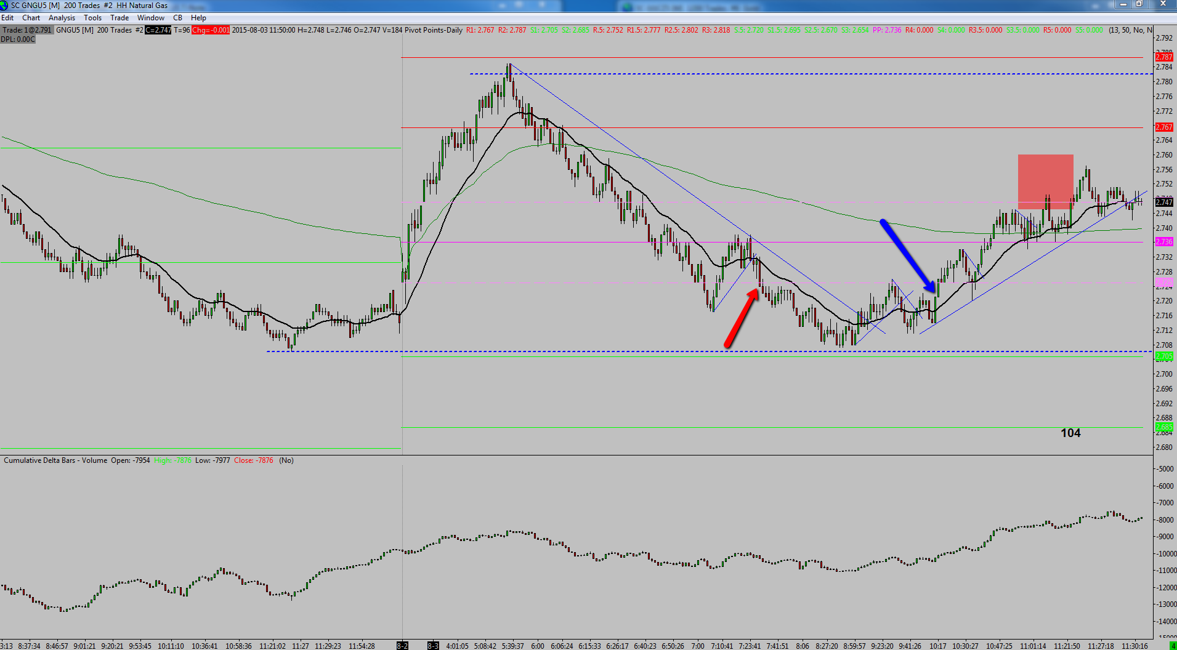Click the green '4' indicator in bottom-right corner
This screenshot has width=1177, height=650.
(1173, 646)
